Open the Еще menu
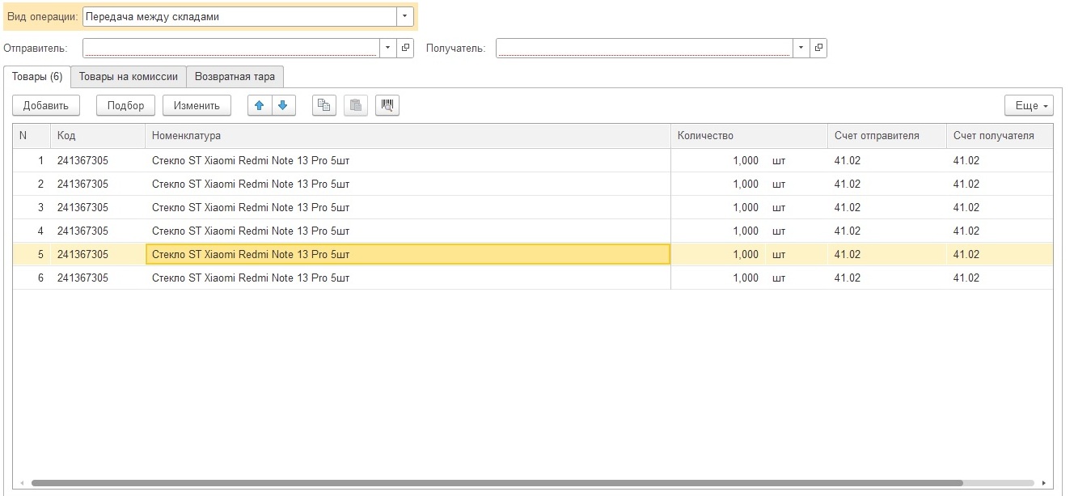 (1029, 105)
